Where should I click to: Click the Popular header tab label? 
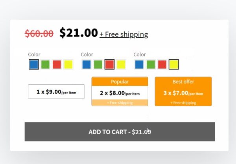(x=120, y=82)
